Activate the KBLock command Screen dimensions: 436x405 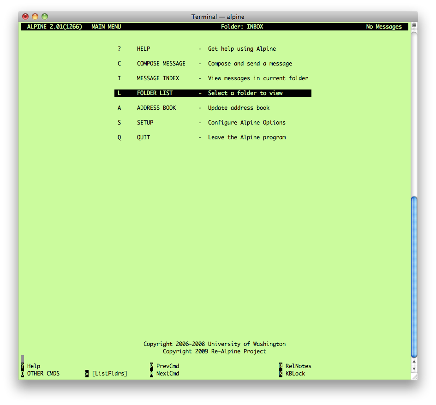(x=295, y=374)
